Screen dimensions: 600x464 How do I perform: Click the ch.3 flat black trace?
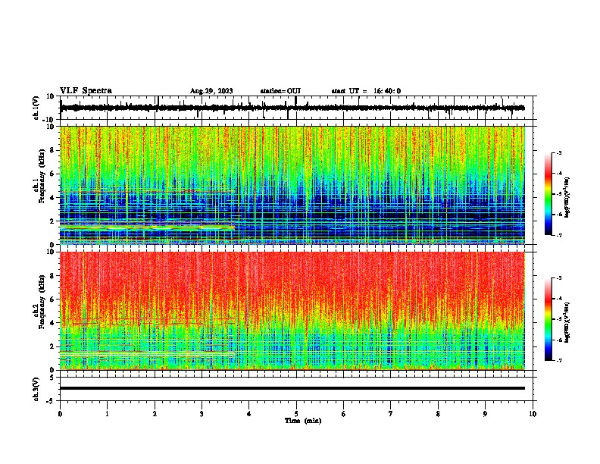(292, 388)
